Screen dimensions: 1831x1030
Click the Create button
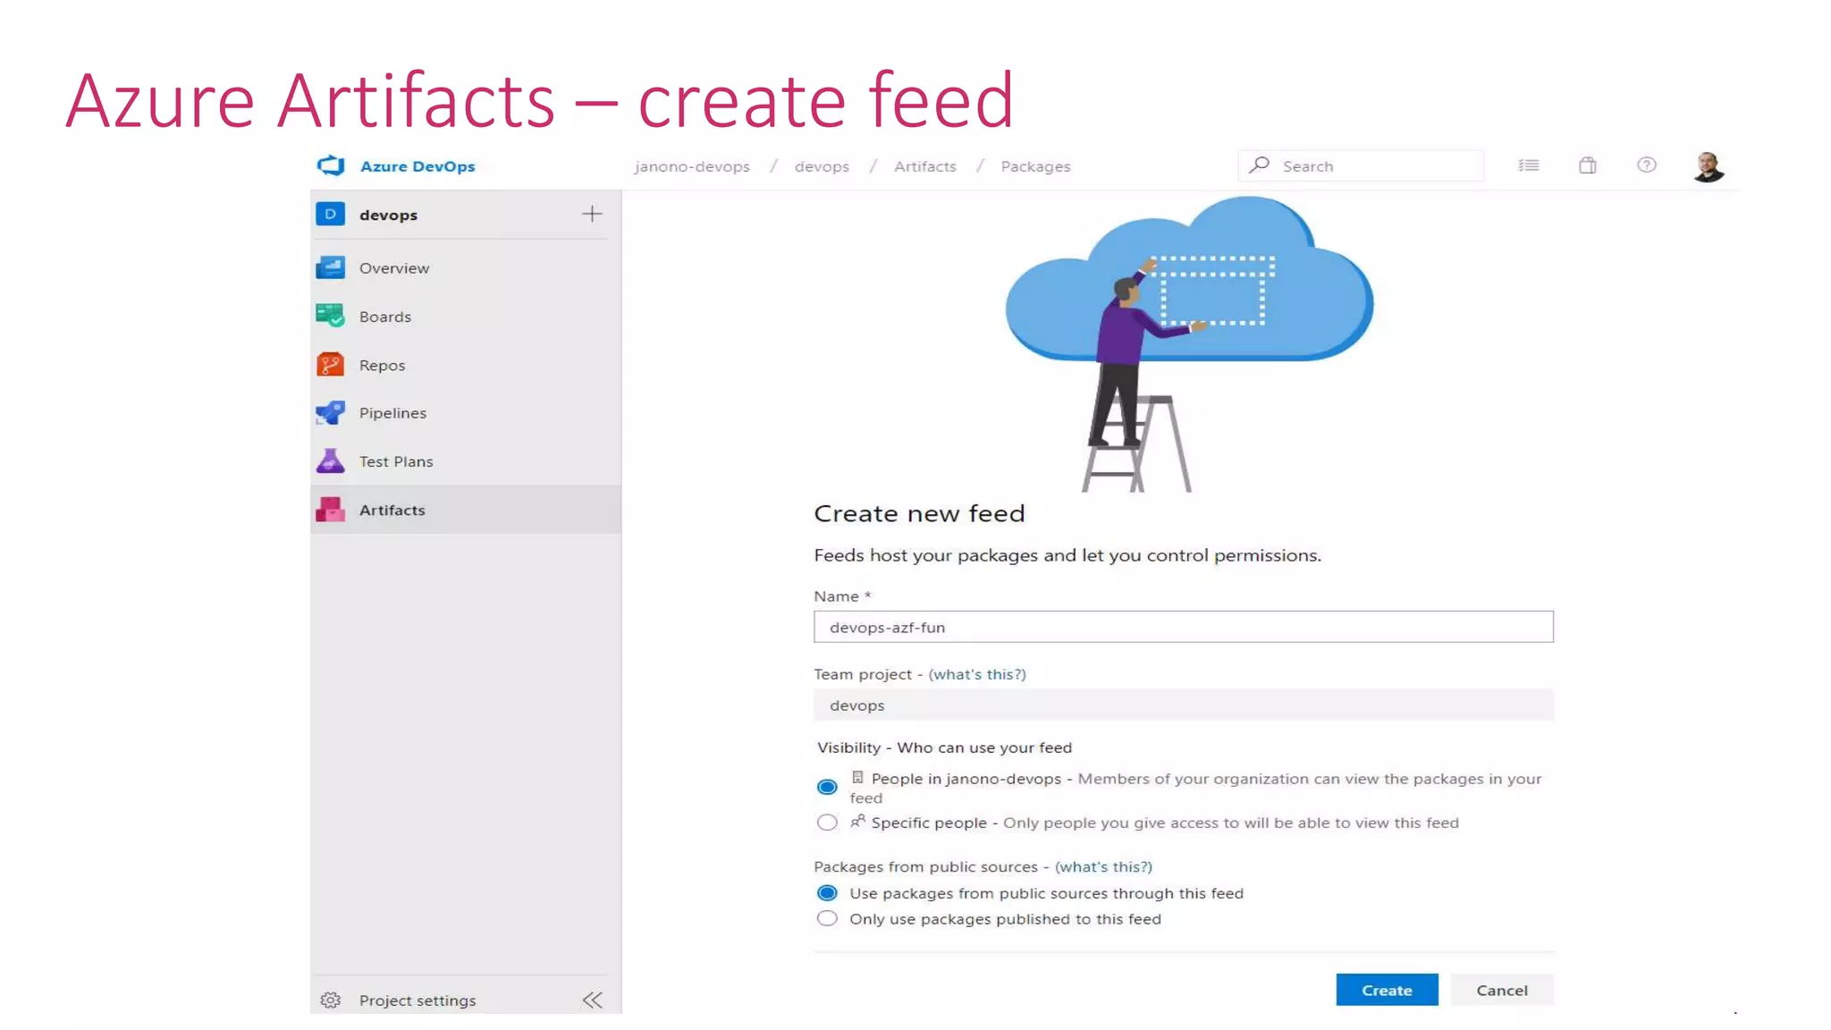pyautogui.click(x=1386, y=990)
